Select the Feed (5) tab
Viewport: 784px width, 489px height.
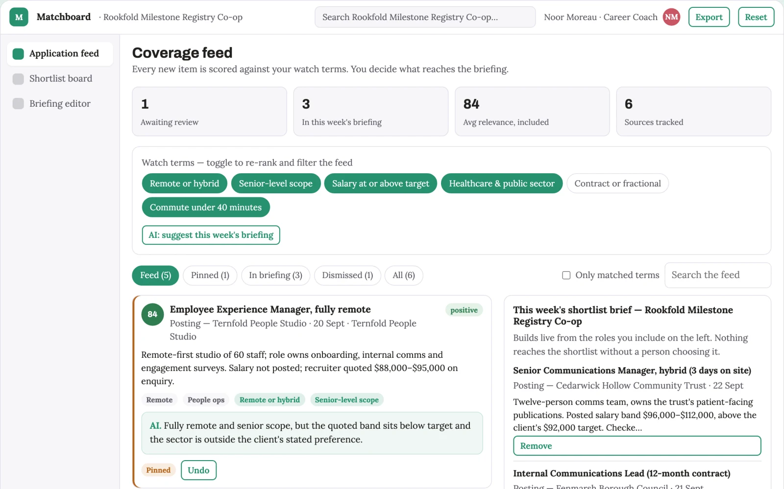[155, 275]
